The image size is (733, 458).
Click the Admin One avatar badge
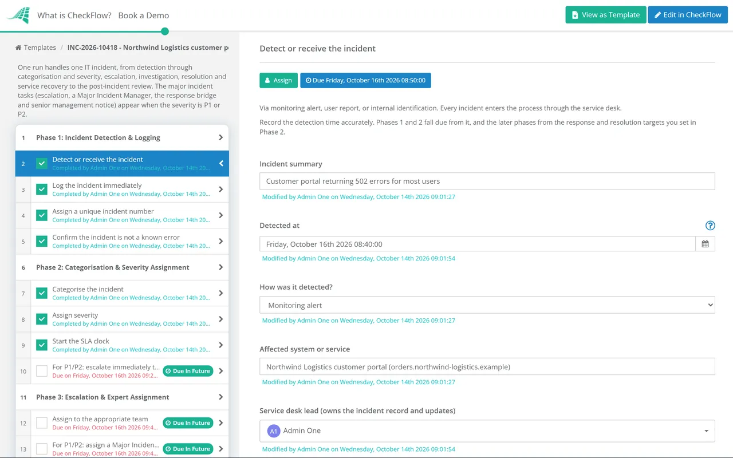[x=274, y=431]
